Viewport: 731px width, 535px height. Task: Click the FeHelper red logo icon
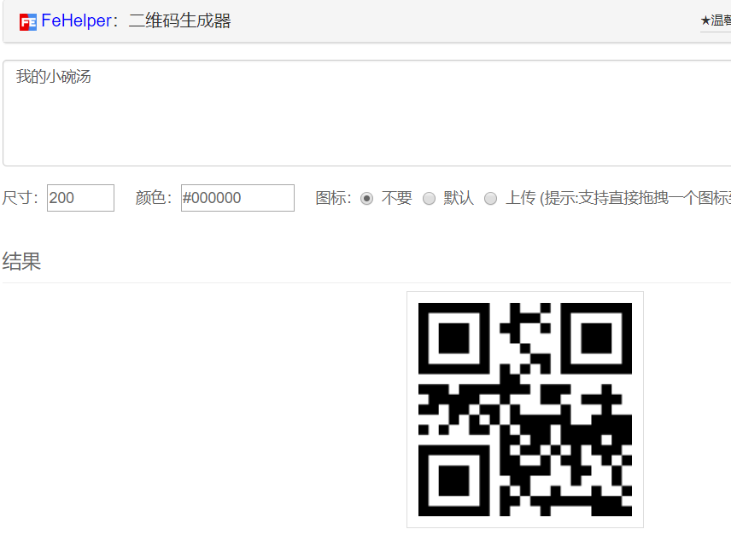tap(28, 22)
